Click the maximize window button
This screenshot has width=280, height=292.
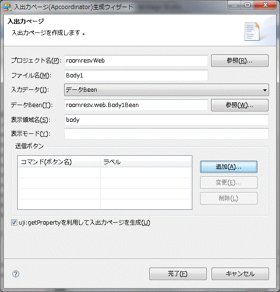(247, 5)
